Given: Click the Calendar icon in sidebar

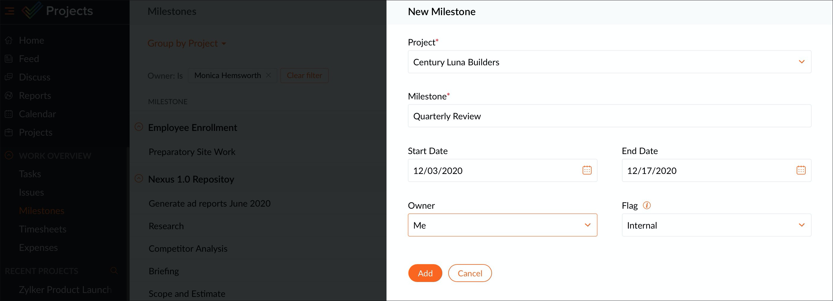Looking at the screenshot, I should click(9, 114).
